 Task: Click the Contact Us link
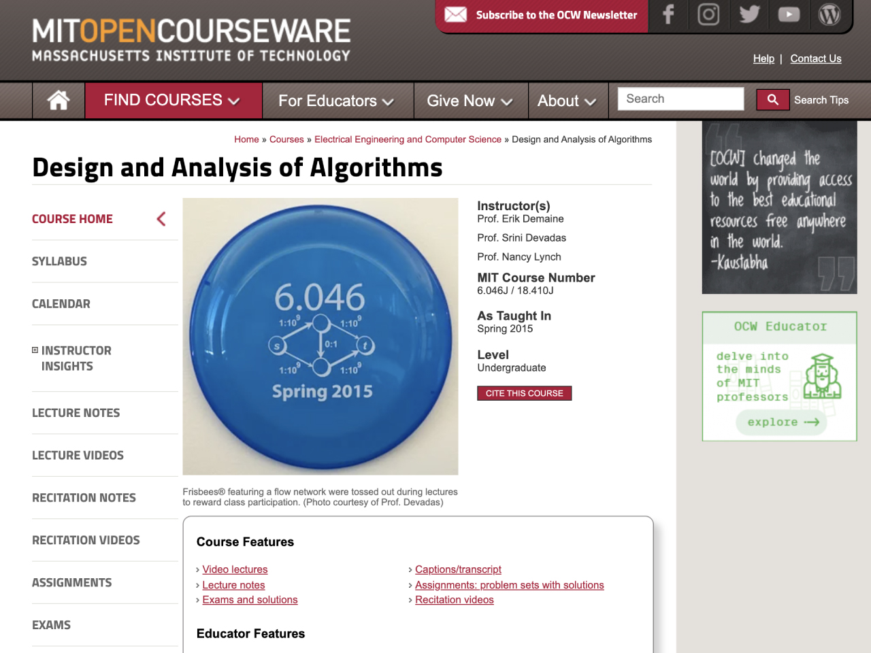coord(816,58)
